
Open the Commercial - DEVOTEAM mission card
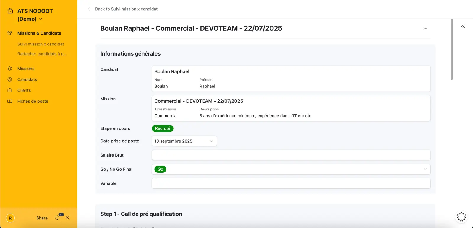(x=291, y=108)
